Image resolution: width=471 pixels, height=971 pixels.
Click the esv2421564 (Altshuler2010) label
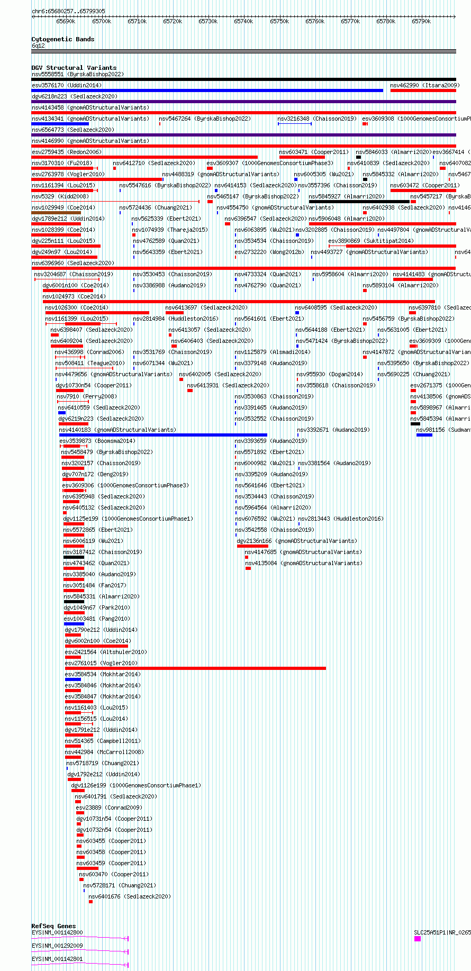[x=106, y=652]
